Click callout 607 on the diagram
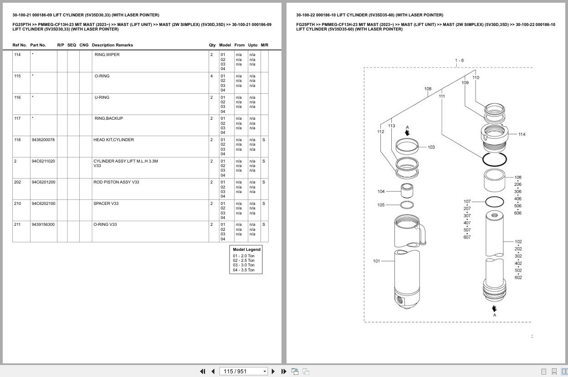Viewport: 568px width, 377px height. click(x=467, y=237)
